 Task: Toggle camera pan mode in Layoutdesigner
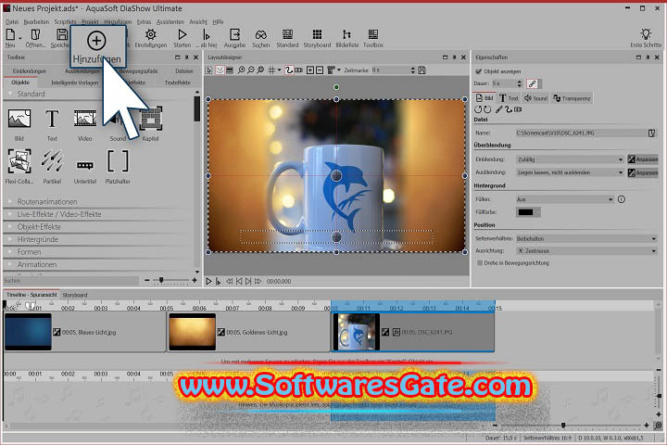tap(299, 70)
